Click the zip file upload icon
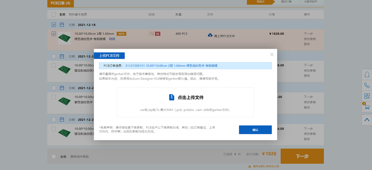 click(x=172, y=97)
